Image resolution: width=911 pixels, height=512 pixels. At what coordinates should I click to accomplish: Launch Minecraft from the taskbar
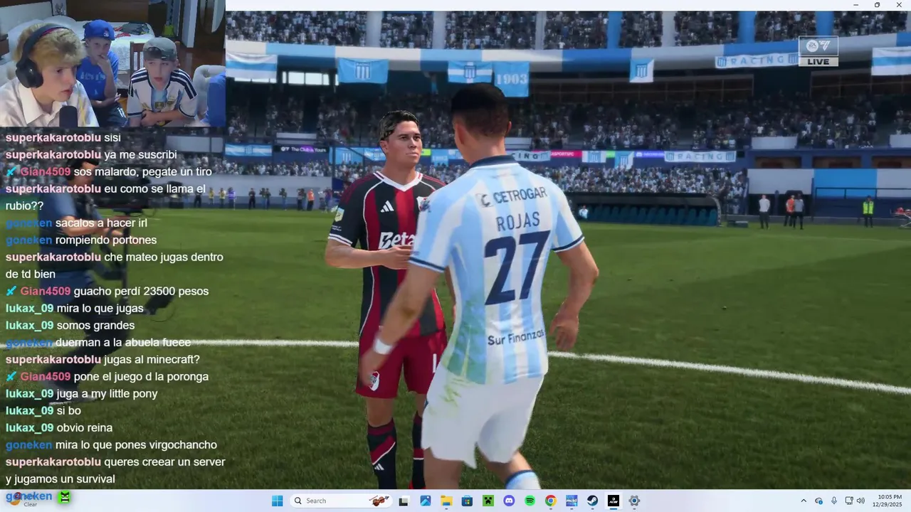point(488,501)
